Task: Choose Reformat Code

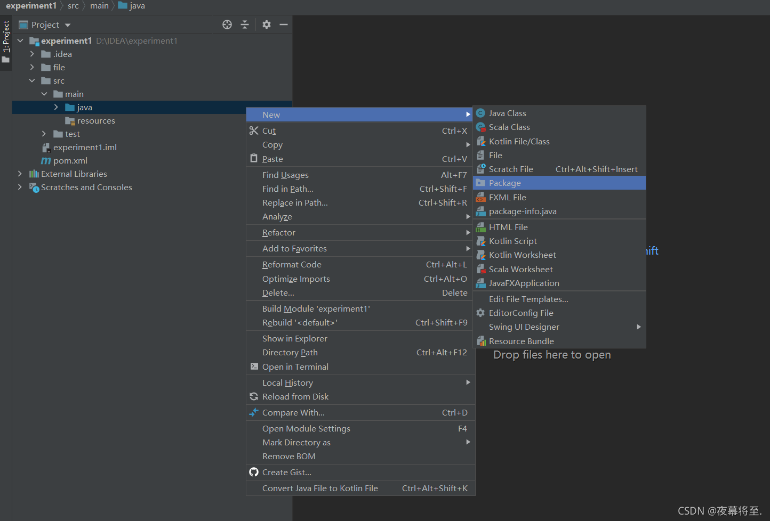Action: coord(360,264)
